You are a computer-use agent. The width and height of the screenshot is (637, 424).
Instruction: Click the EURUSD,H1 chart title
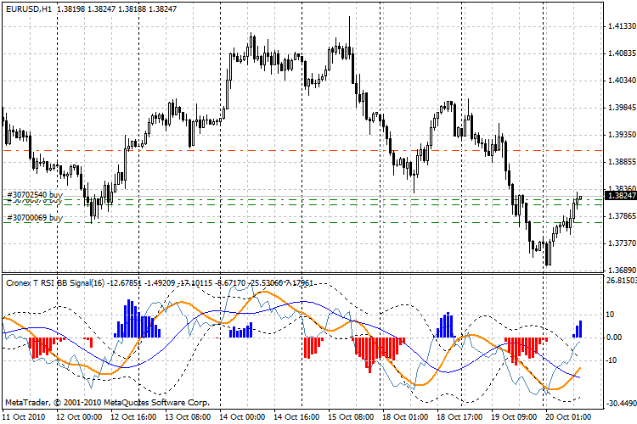click(x=27, y=7)
